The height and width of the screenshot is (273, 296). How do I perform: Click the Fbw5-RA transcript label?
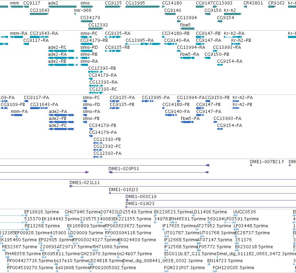point(190,54)
